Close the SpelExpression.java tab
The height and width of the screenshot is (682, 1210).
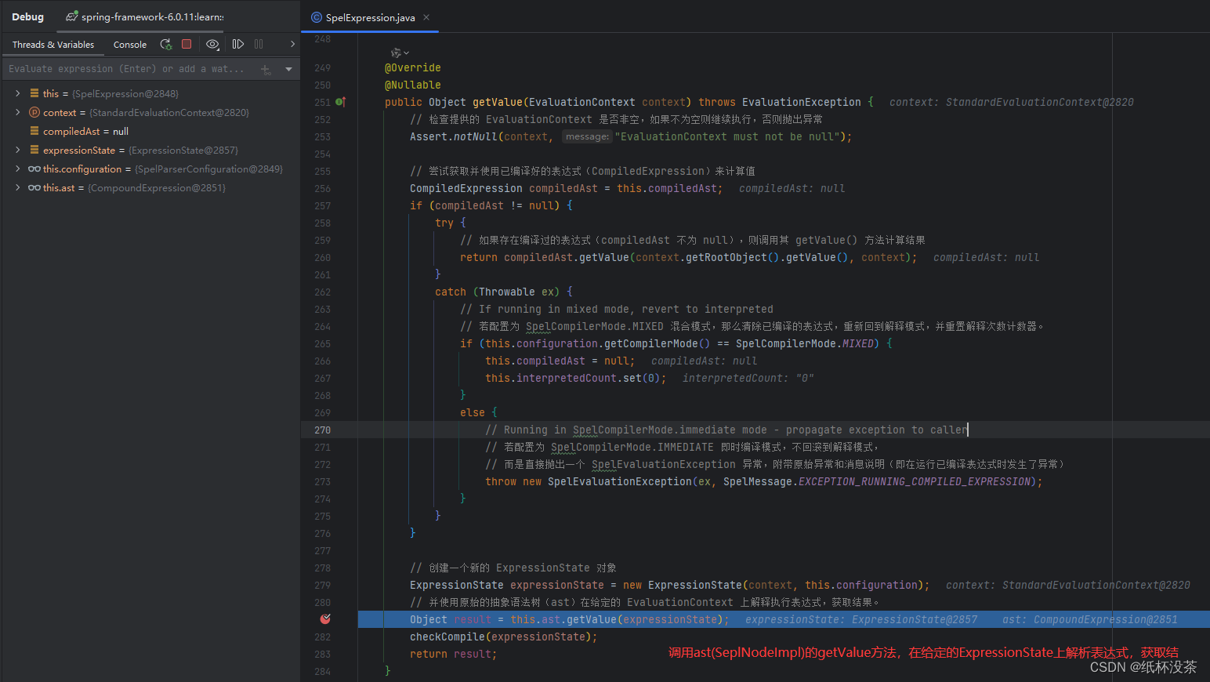[426, 17]
